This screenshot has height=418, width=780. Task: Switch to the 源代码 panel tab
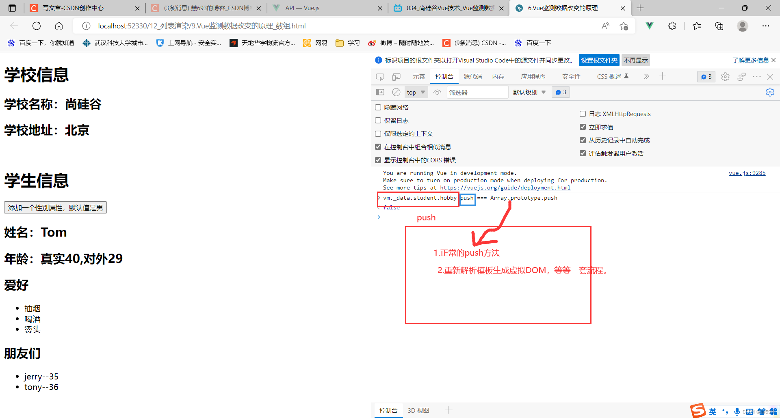[x=472, y=76]
